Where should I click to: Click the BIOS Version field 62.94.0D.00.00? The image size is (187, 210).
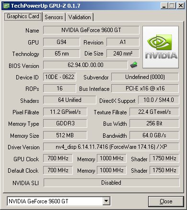pos(85,65)
